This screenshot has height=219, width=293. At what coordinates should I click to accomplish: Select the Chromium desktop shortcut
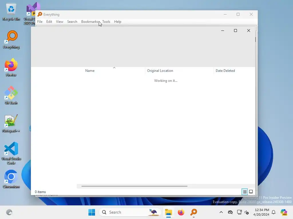pos(11,179)
